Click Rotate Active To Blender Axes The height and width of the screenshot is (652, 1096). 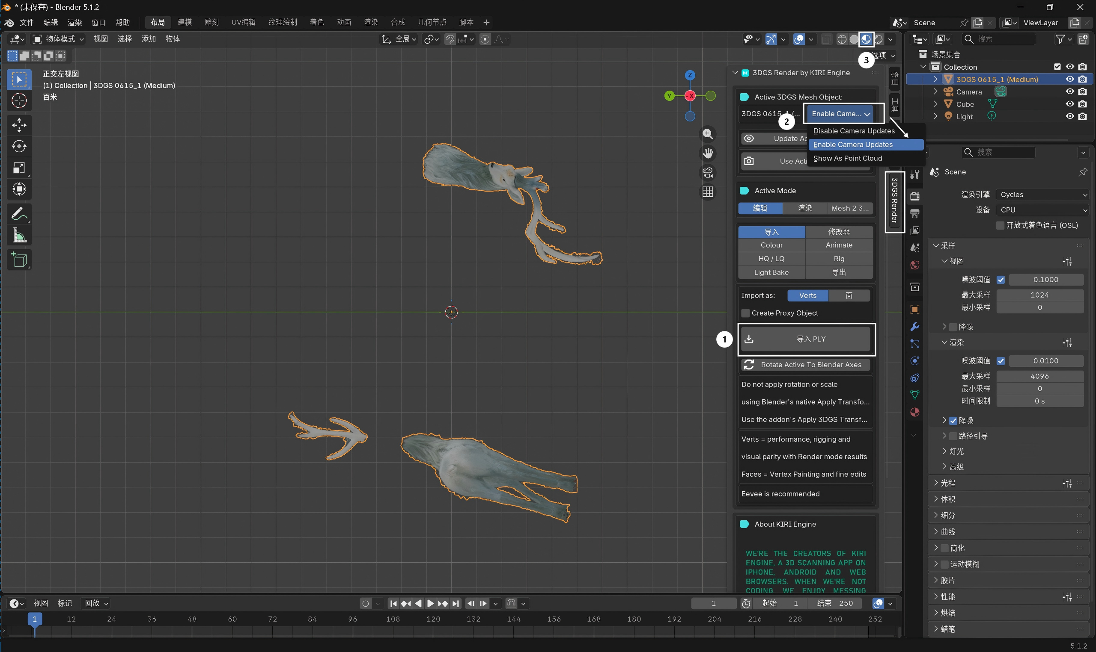click(806, 365)
